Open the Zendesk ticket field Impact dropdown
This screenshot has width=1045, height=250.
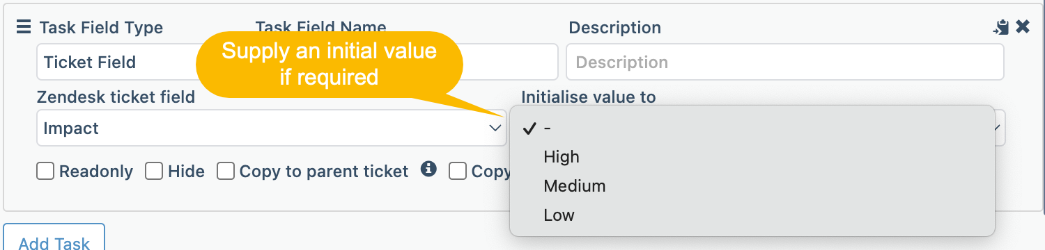(272, 128)
